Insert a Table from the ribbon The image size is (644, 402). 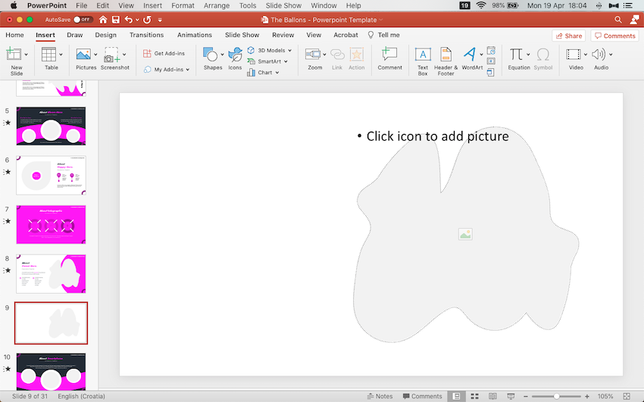tap(50, 55)
